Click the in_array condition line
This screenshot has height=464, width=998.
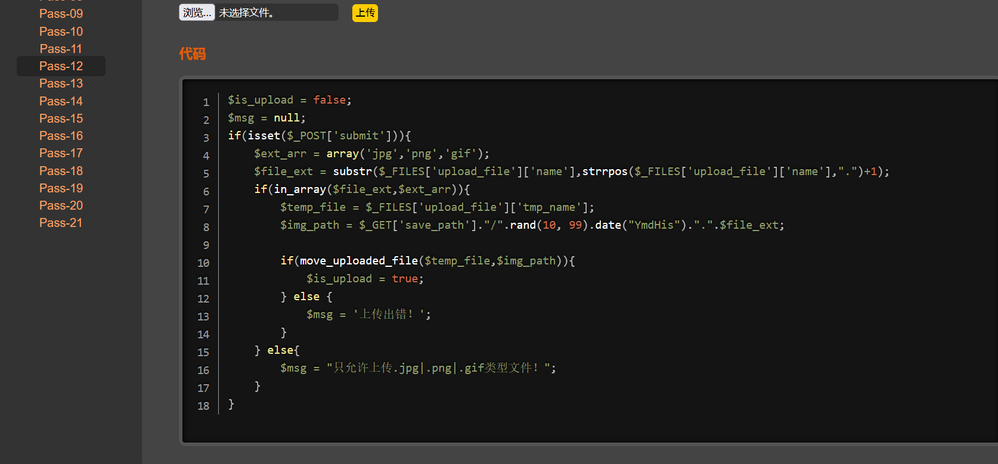(x=362, y=189)
